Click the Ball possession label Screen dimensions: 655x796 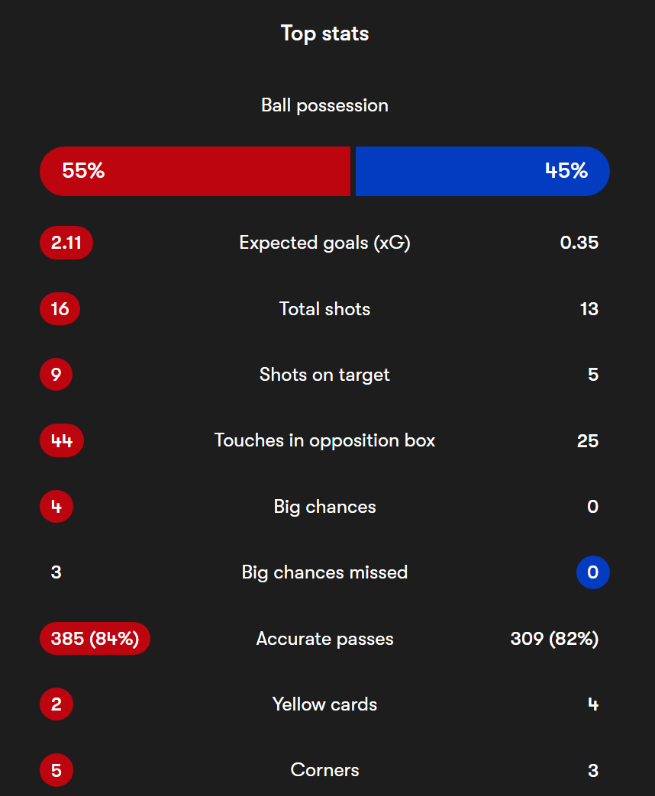325,105
